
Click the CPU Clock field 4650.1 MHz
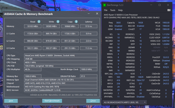pyautogui.click(x=60, y=62)
